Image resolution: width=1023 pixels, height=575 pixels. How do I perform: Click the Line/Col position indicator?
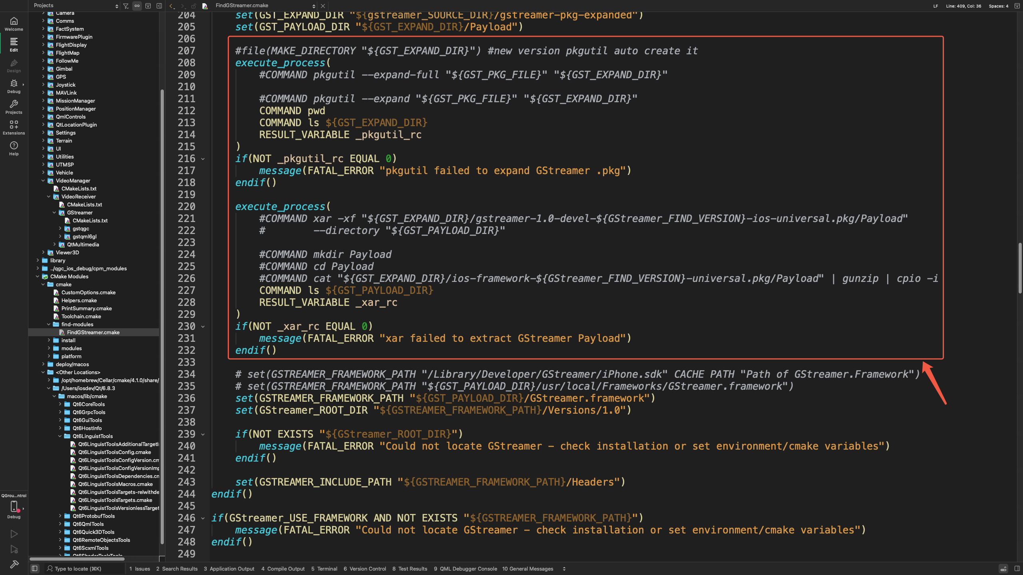pos(963,6)
